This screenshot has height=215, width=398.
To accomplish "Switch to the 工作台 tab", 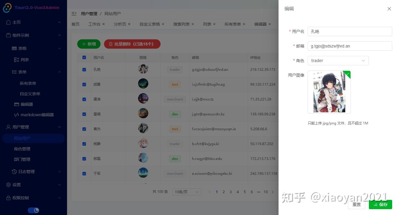I will point(94,24).
